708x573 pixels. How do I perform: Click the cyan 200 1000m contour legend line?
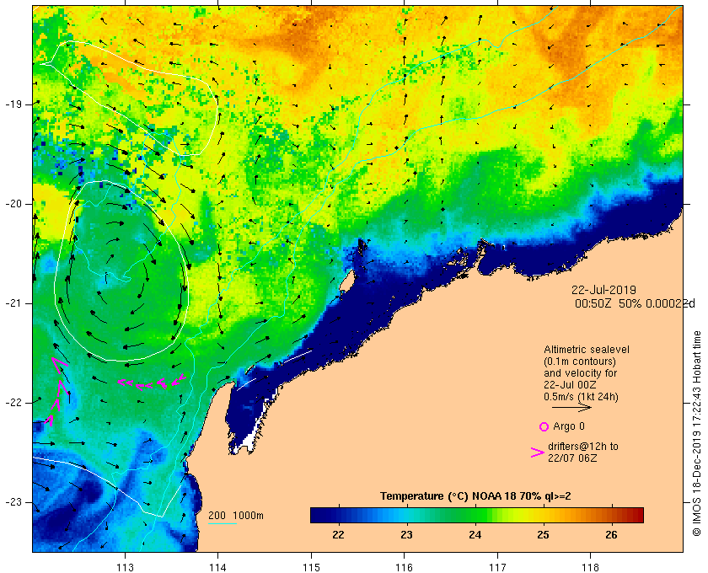pos(223,524)
